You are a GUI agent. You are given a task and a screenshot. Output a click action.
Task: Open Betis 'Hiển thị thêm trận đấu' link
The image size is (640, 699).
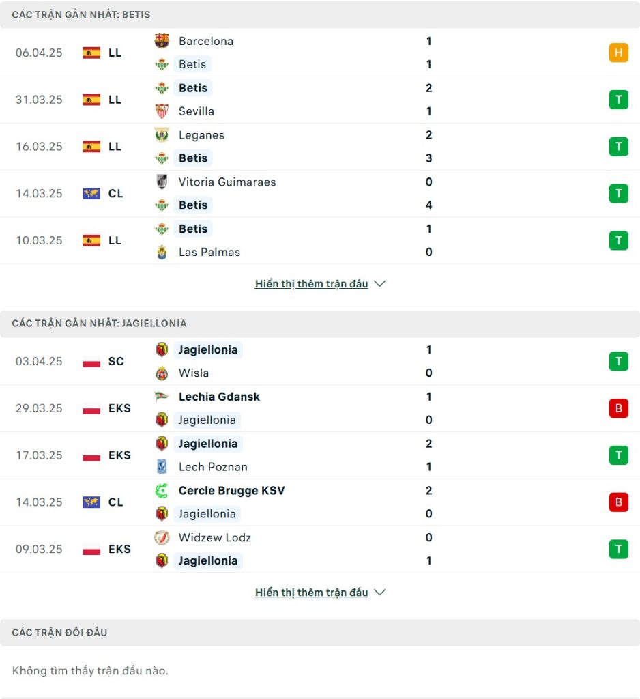coord(312,283)
